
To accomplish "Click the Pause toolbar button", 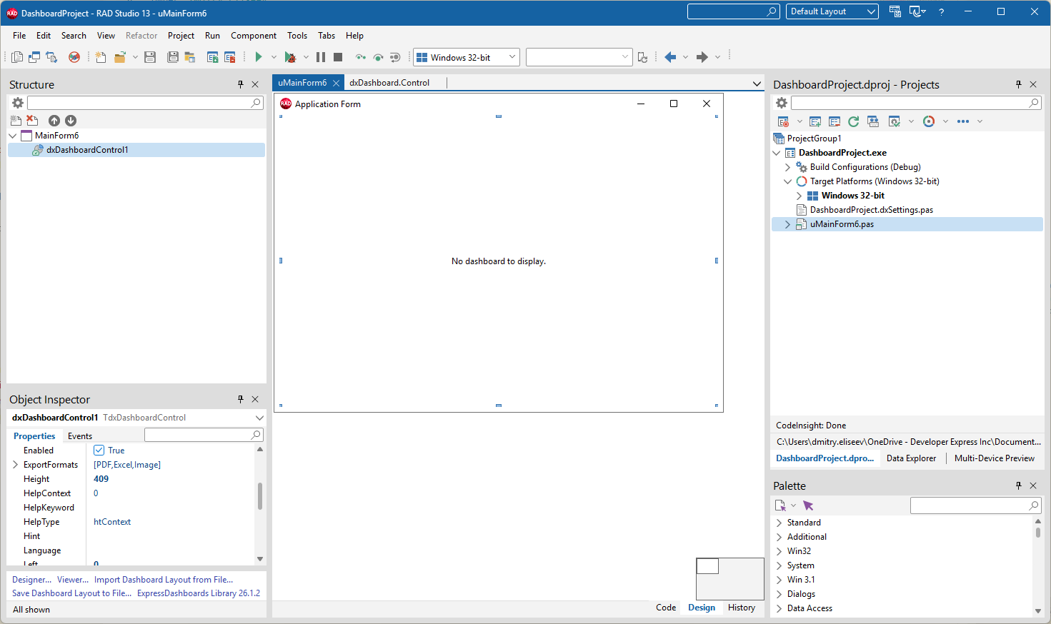I will (x=321, y=57).
